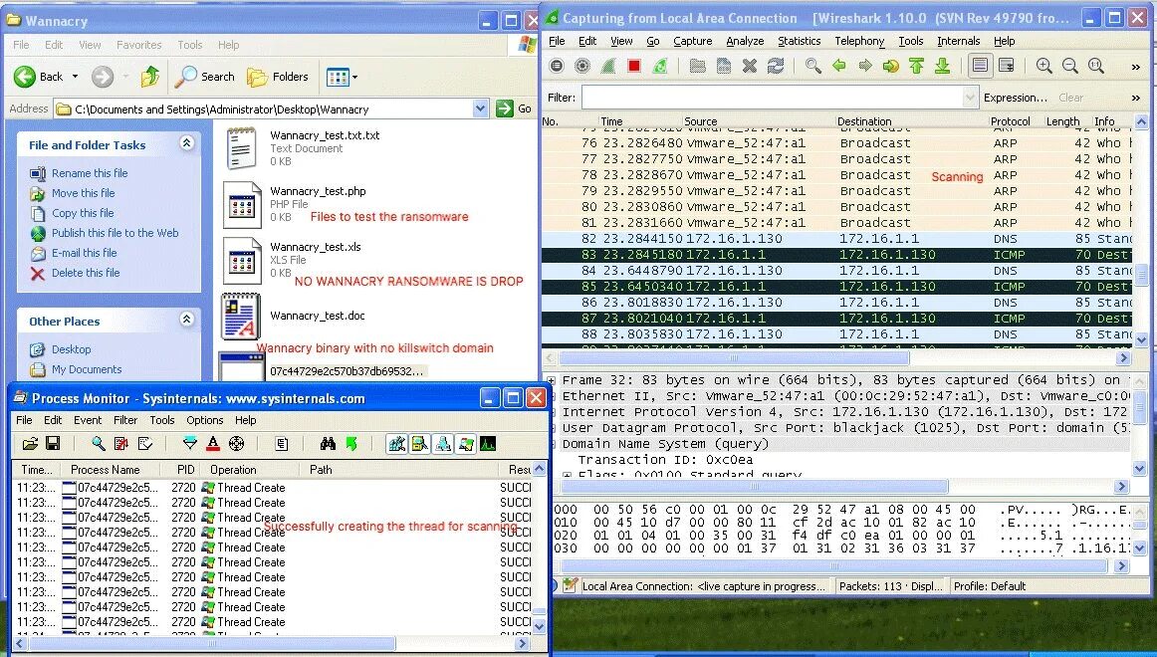Viewport: 1157px width, 657px height.
Task: Expand the Frame 32 tree node
Action: 552,380
